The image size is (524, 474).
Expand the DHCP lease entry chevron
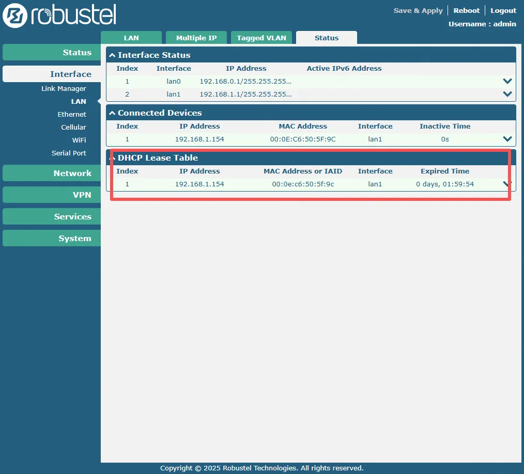(x=507, y=184)
